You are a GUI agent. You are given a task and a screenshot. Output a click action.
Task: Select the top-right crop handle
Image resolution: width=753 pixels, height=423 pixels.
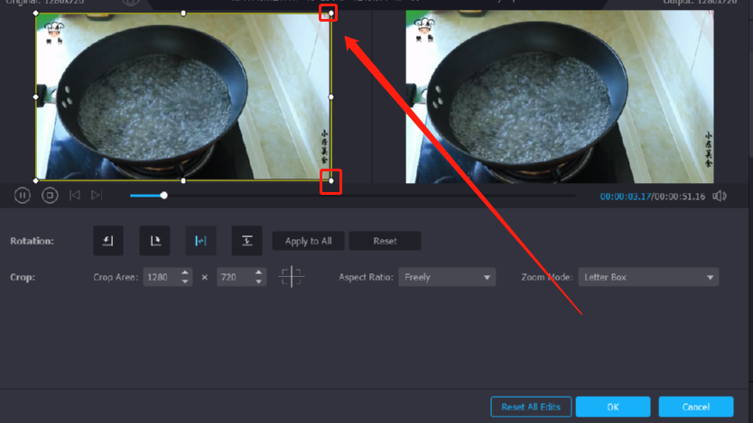(x=330, y=14)
